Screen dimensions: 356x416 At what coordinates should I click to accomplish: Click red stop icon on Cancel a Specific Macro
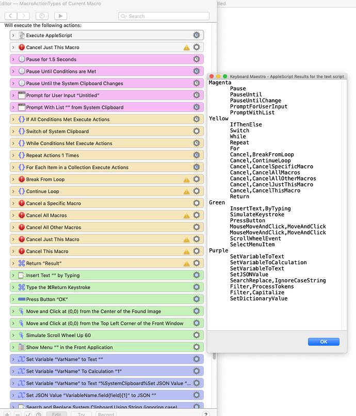(x=22, y=203)
